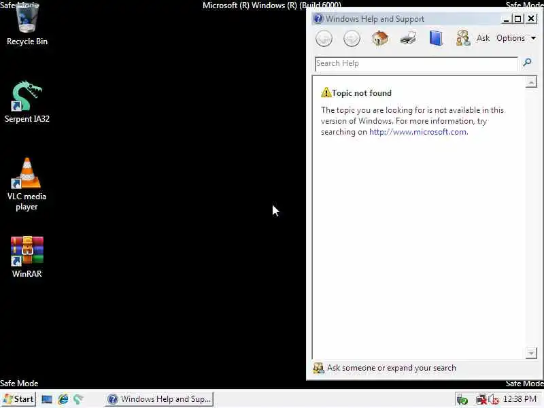The image size is (544, 408).
Task: Click the magnifying glass search button
Action: point(528,63)
